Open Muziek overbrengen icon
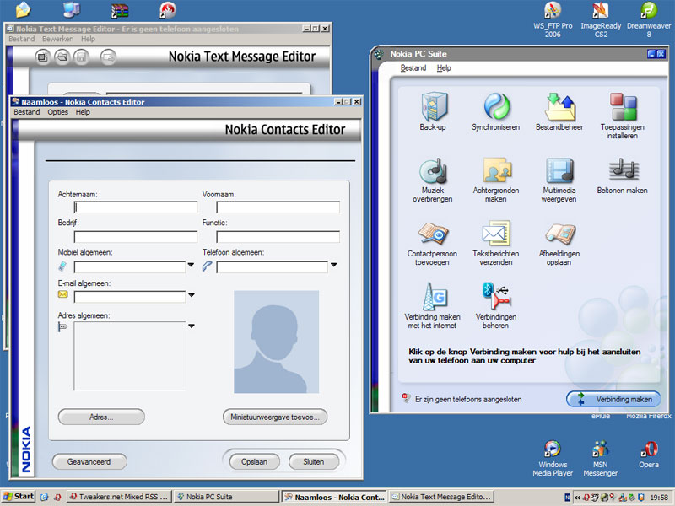This screenshot has height=506, width=675. [433, 171]
